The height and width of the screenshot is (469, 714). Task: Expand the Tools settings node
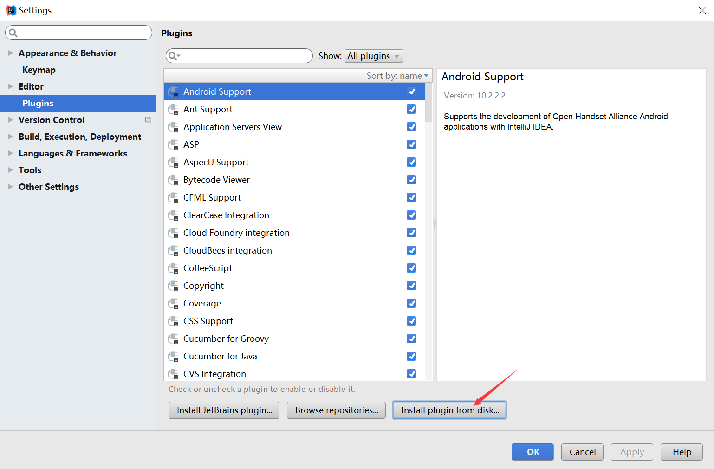[x=10, y=170]
